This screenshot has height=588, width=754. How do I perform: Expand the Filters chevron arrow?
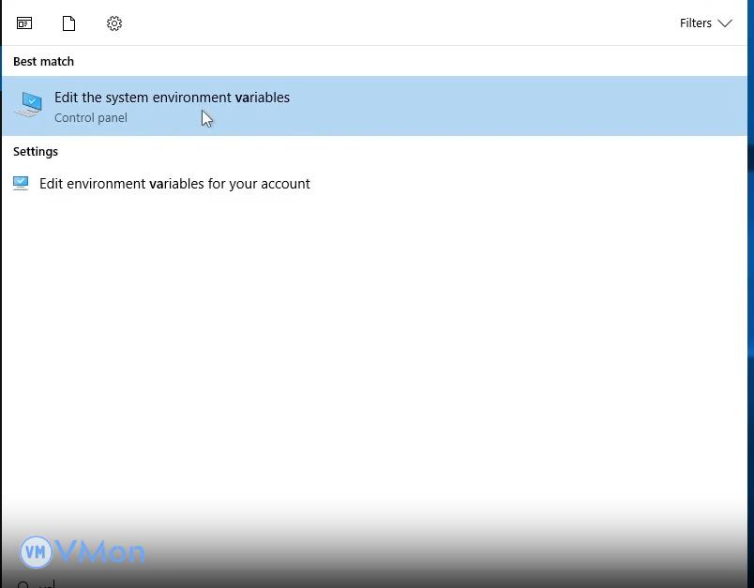(725, 23)
